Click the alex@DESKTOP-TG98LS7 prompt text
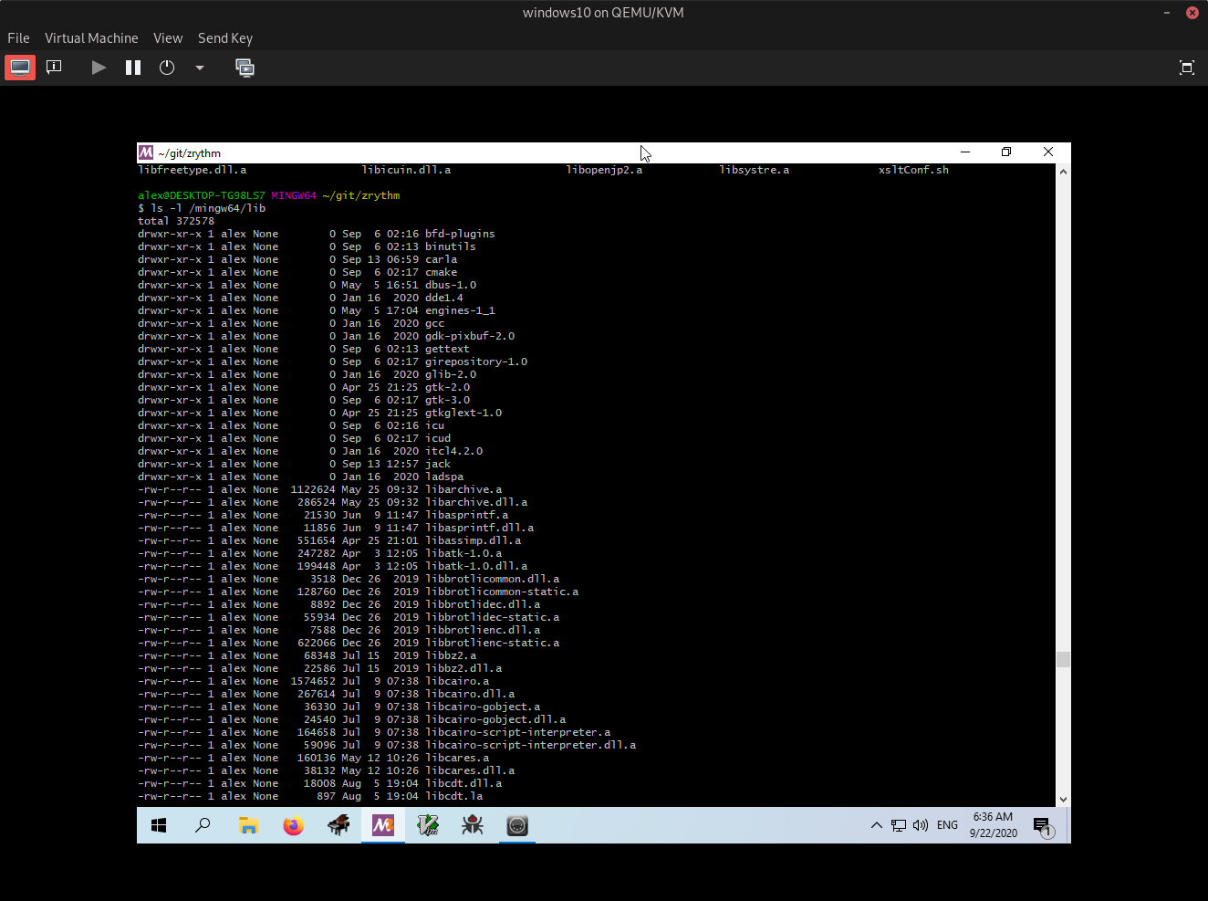This screenshot has width=1208, height=901. tap(202, 195)
